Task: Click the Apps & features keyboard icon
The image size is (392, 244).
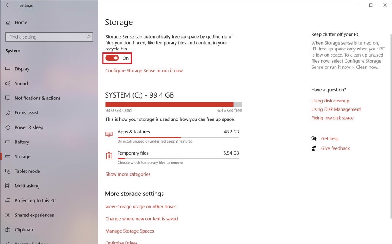Action: tap(109, 134)
